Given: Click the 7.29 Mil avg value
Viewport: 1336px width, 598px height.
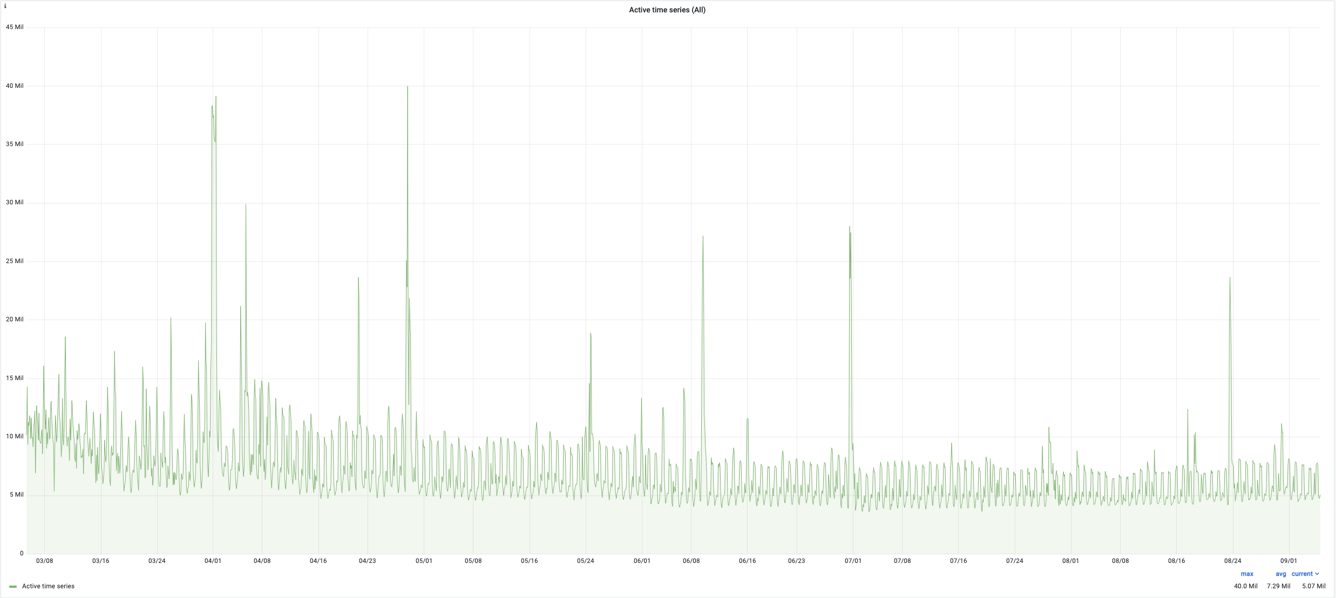Looking at the screenshot, I should 1278,586.
